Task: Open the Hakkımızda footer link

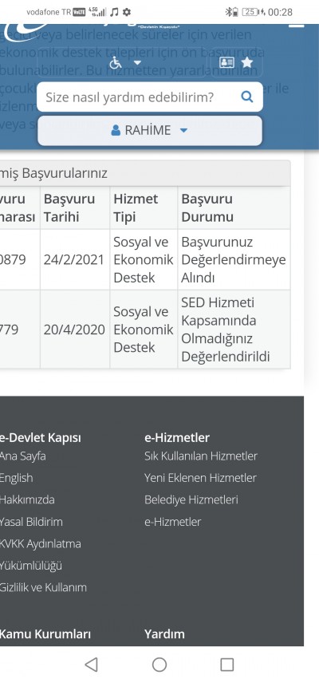Action: 27,499
